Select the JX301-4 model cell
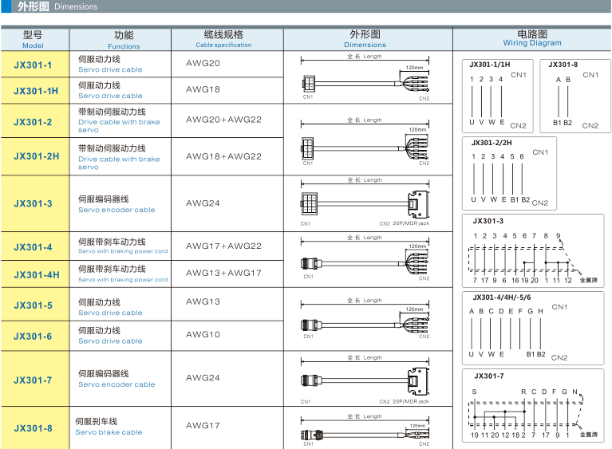The image size is (612, 449). coord(35,246)
